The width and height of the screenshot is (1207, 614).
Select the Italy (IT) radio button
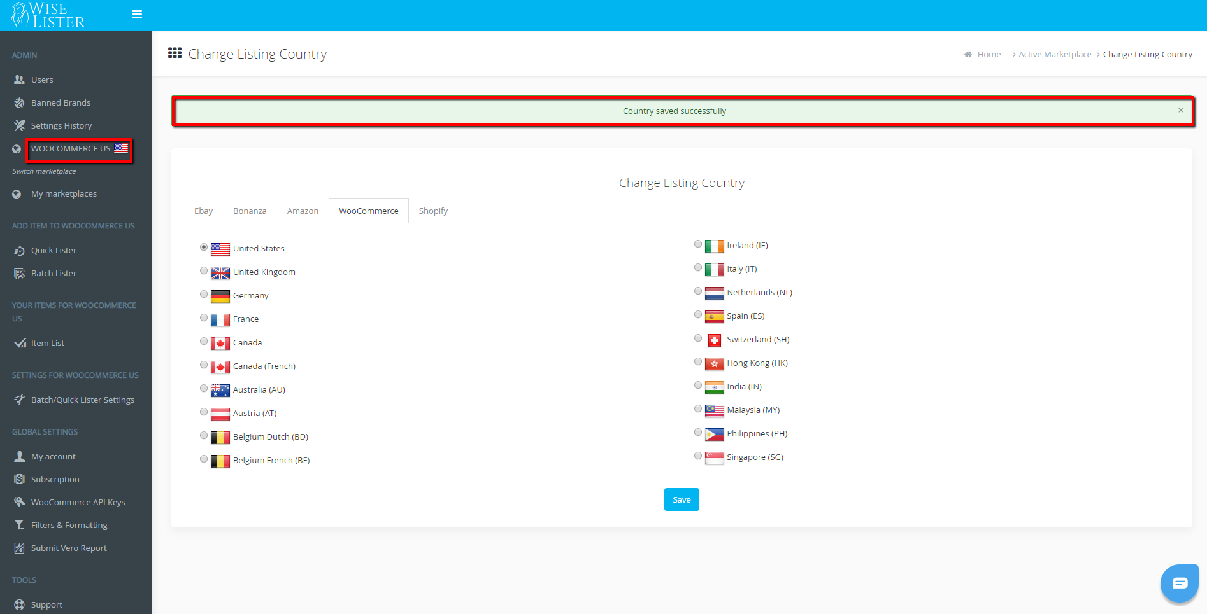698,267
